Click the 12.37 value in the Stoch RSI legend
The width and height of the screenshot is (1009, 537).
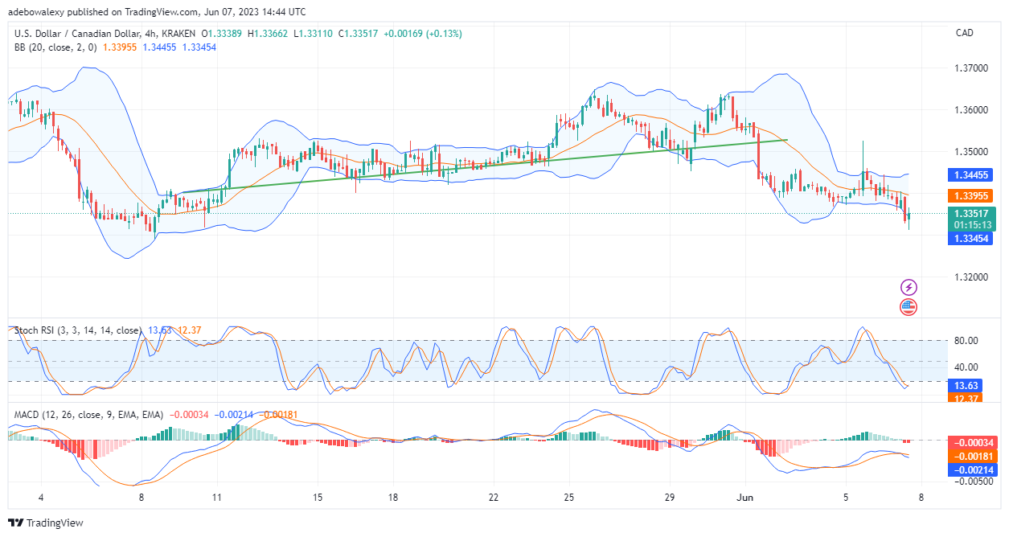click(188, 330)
